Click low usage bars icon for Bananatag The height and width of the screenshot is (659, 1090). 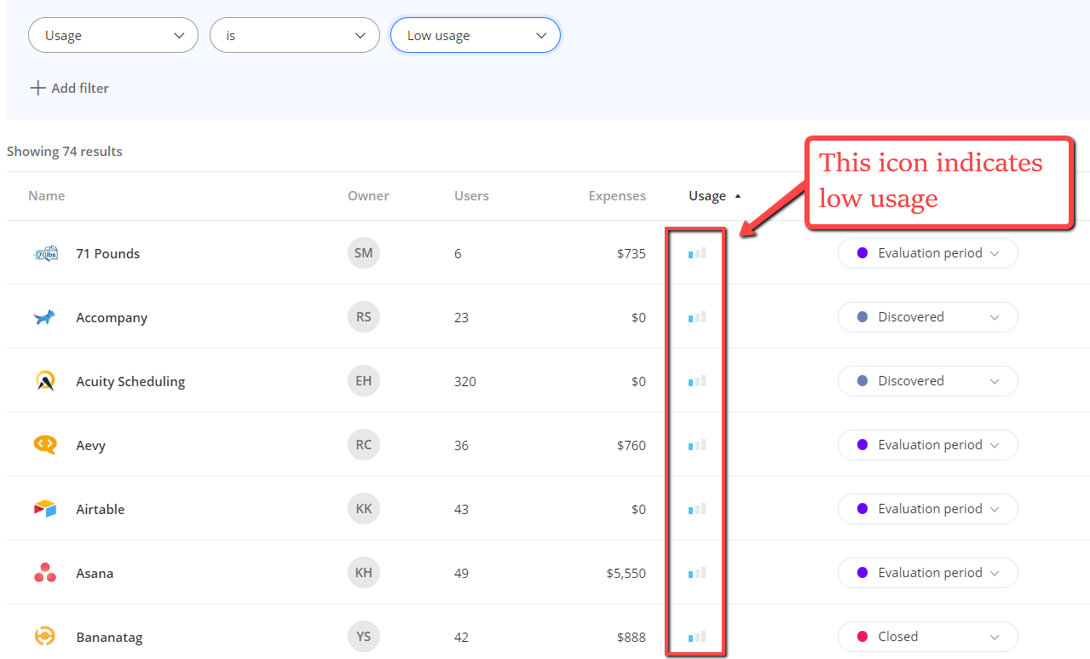point(697,637)
